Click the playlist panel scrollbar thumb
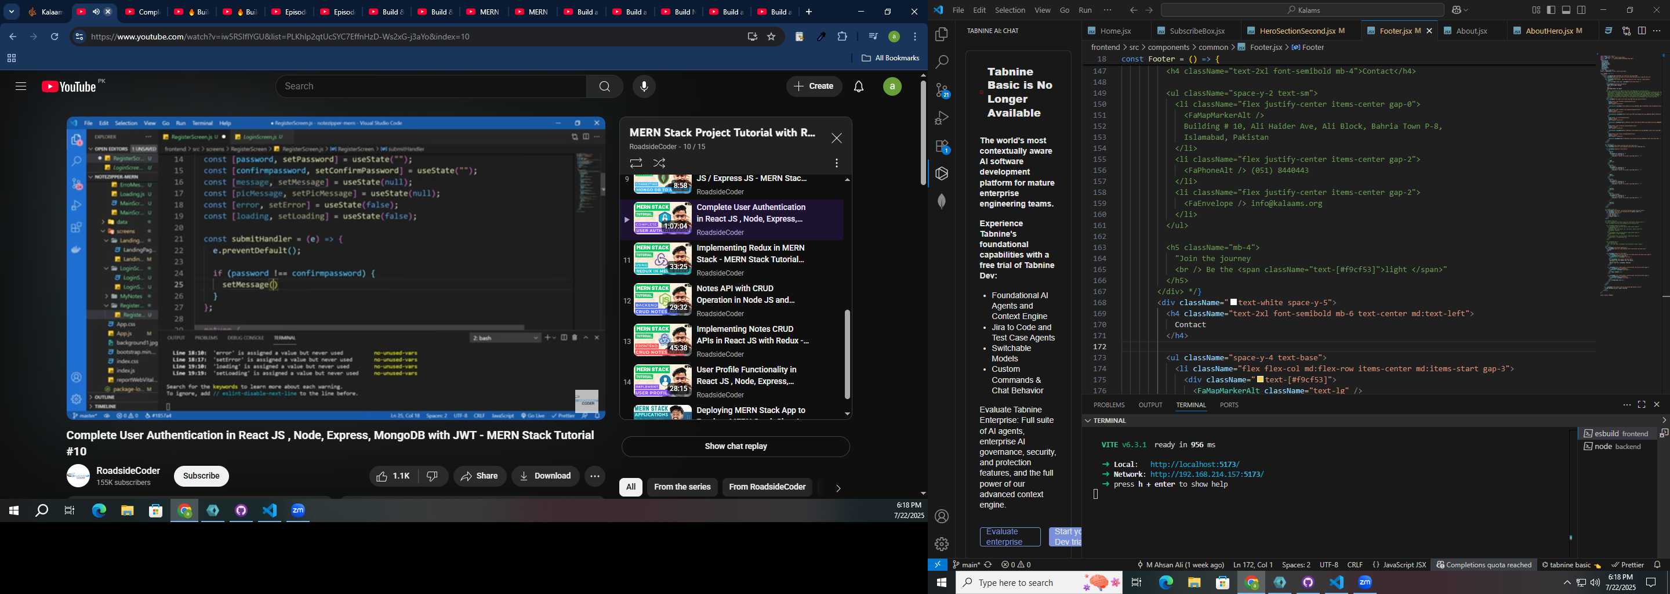This screenshot has width=1670, height=594. (x=847, y=354)
